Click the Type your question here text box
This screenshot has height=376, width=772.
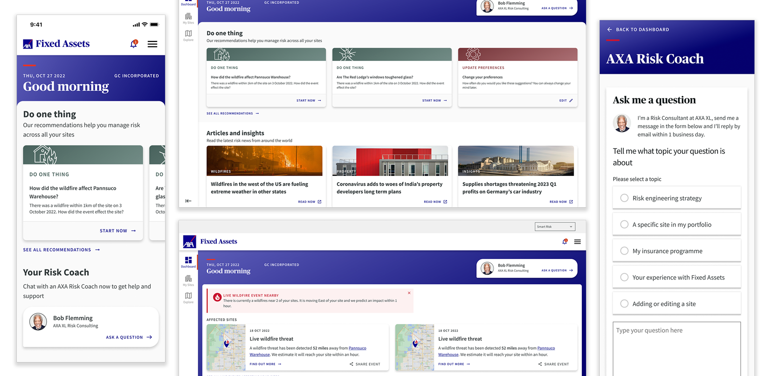pos(676,348)
